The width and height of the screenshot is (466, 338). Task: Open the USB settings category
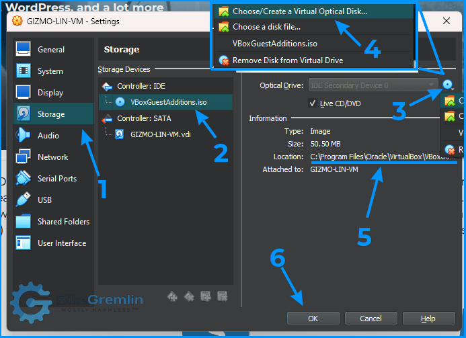54,200
